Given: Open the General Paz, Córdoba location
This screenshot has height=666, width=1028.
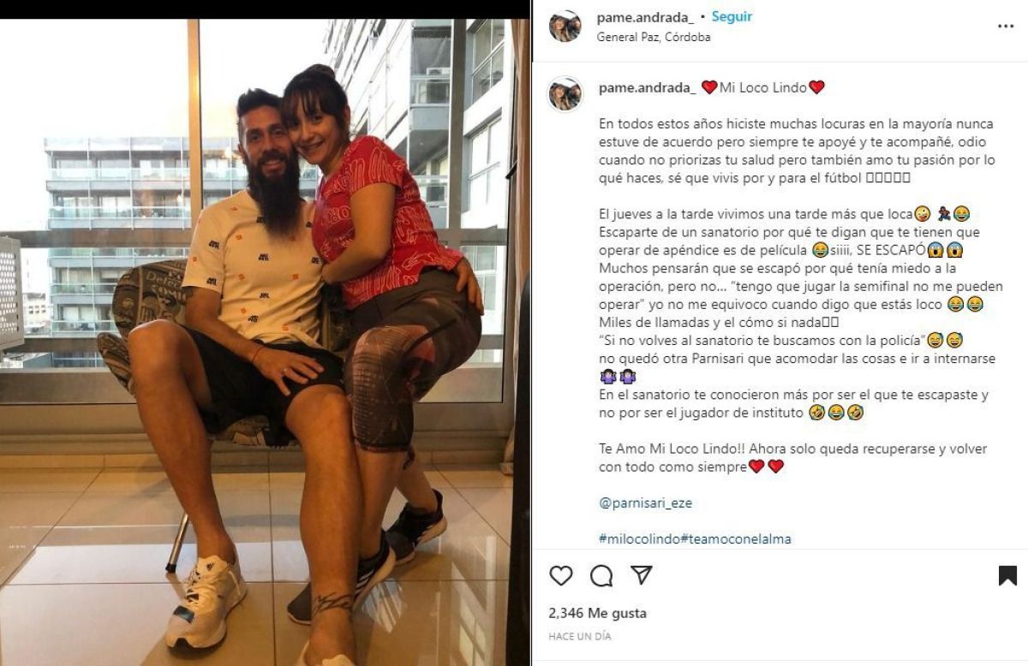Looking at the screenshot, I should pyautogui.click(x=654, y=37).
